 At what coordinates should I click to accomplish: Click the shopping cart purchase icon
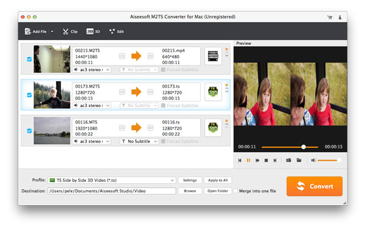tap(330, 17)
